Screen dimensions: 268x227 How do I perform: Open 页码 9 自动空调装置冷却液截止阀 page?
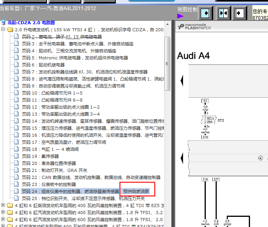click(73, 86)
